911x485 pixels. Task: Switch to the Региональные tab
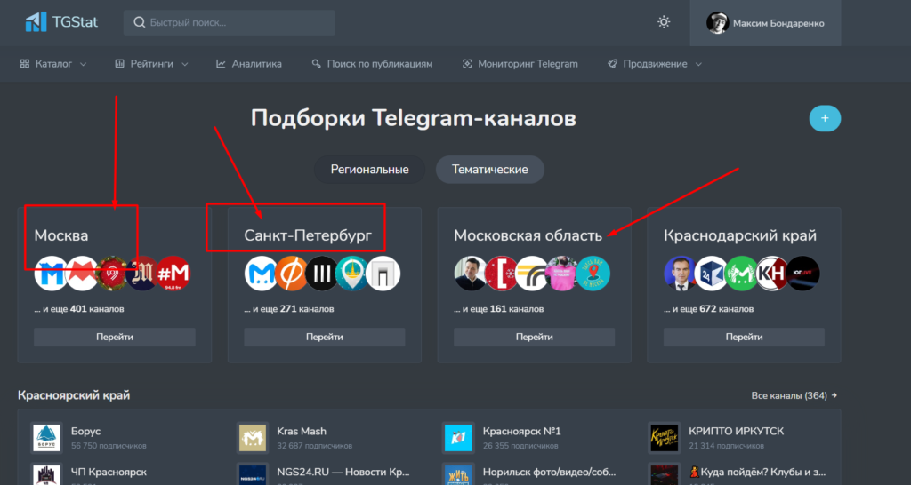point(369,169)
